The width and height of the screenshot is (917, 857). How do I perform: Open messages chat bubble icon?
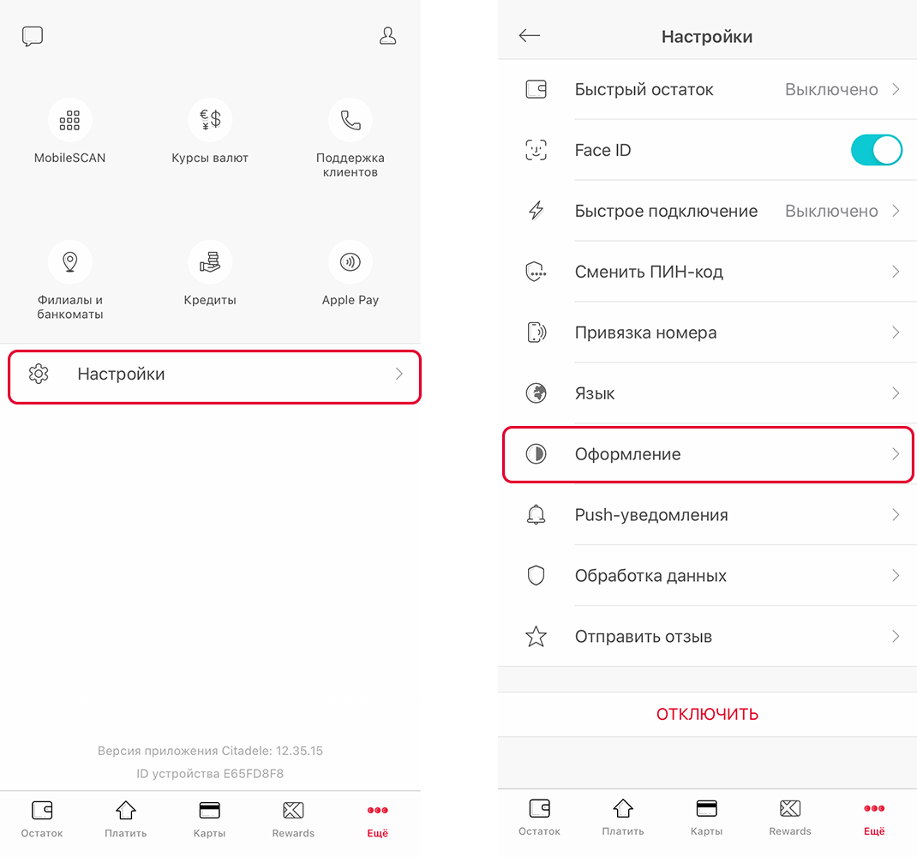coord(33,36)
